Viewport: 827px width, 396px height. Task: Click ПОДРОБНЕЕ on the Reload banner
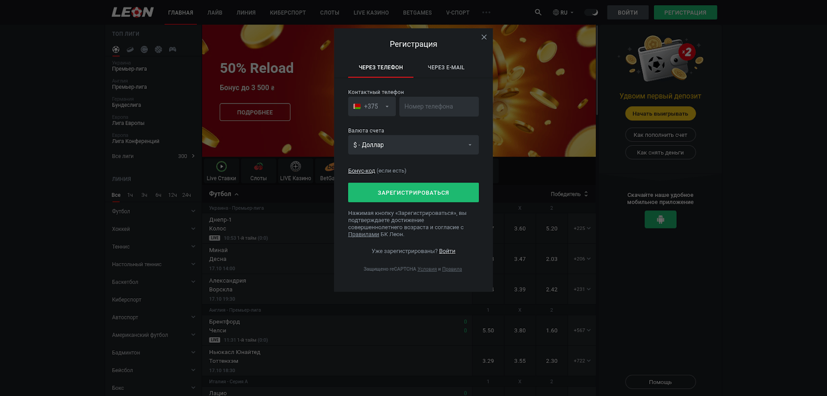(255, 112)
